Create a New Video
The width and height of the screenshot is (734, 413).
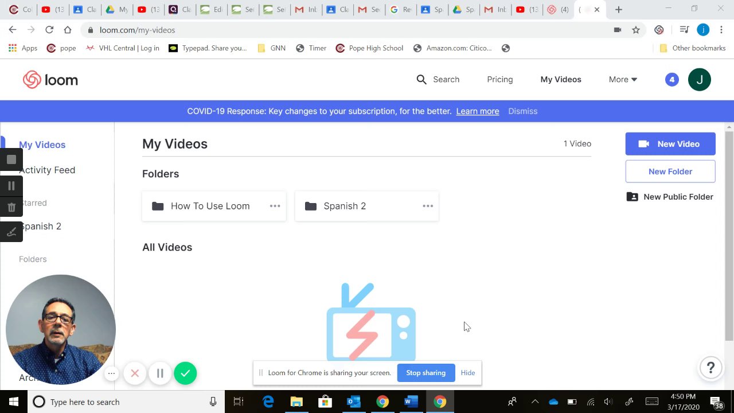click(x=670, y=144)
